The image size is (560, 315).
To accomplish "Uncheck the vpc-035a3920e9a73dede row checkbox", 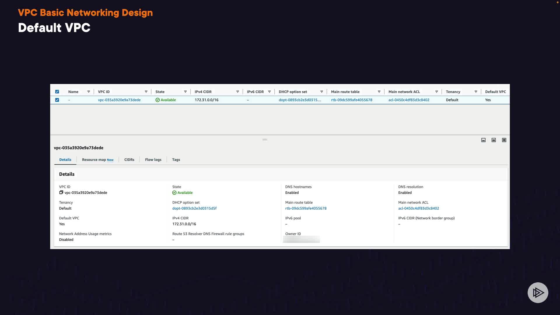I will click(57, 100).
